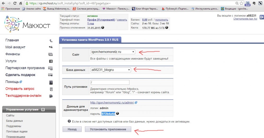Viewport: 264px width, 138px height.
Task: Open Техподдержка-онлайн chat link
Action: pyautogui.click(x=23, y=95)
